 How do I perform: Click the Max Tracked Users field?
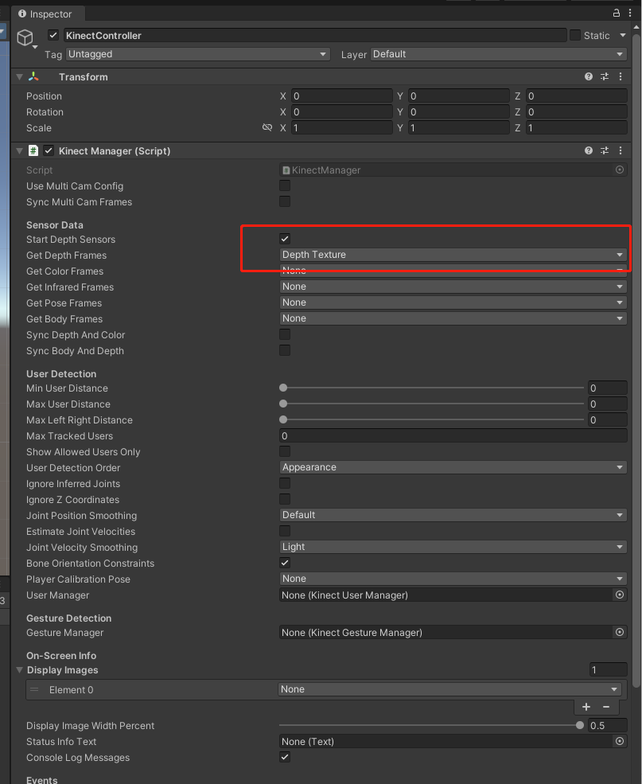453,435
